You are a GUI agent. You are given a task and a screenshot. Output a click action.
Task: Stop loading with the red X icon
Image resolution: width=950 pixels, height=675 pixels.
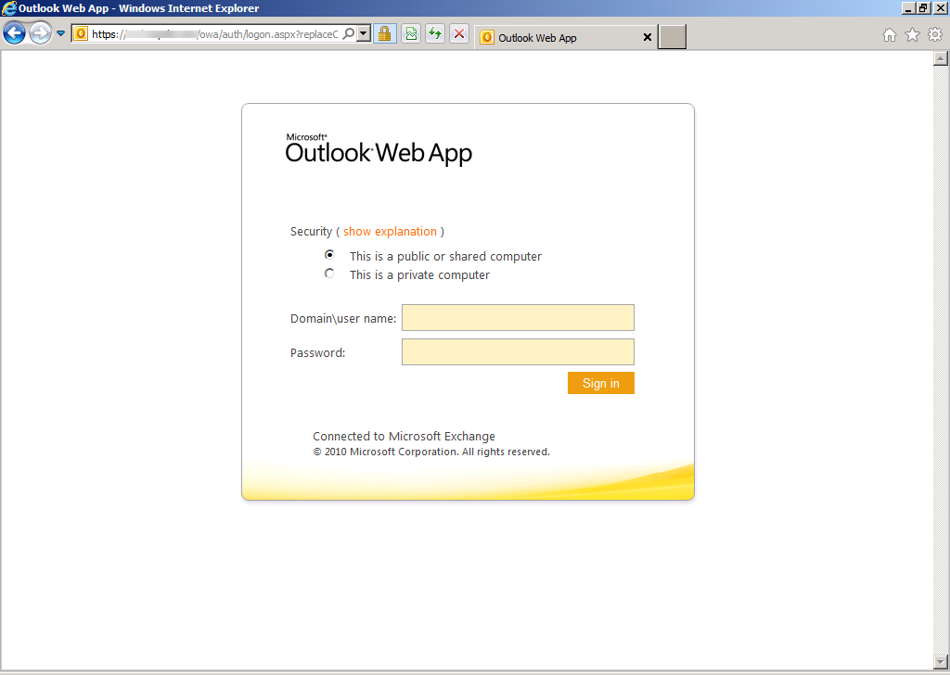coord(459,34)
